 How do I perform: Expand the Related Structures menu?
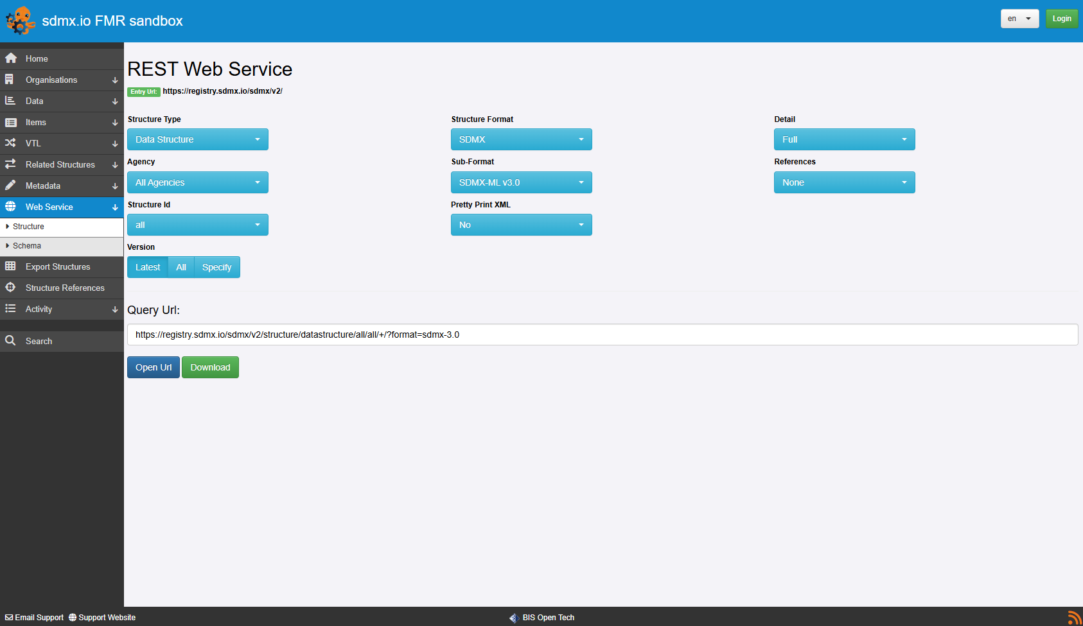[60, 164]
